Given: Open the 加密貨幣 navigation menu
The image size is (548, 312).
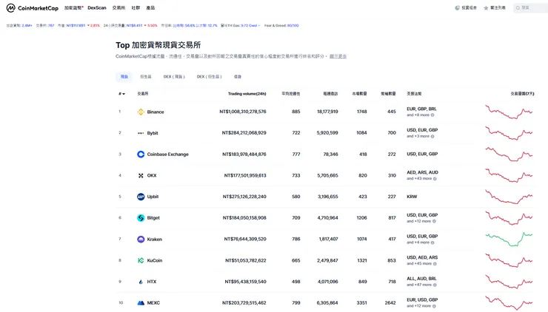Looking at the screenshot, I should [x=73, y=7].
